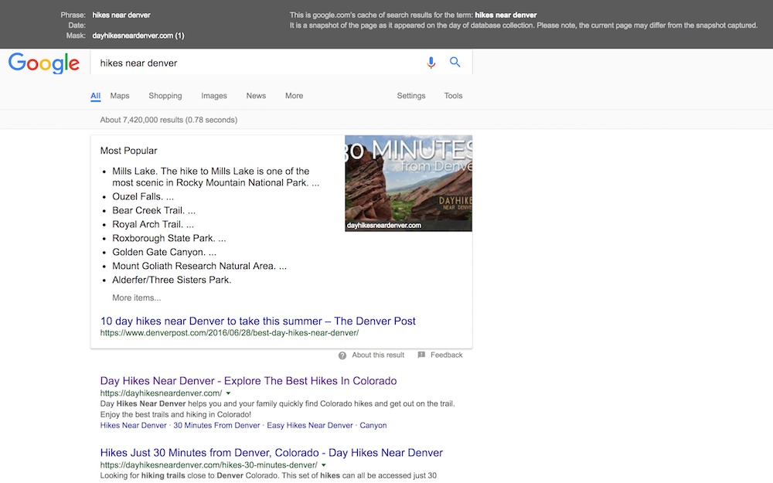Click the About this result question icon
Image resolution: width=773 pixels, height=483 pixels.
tap(342, 355)
